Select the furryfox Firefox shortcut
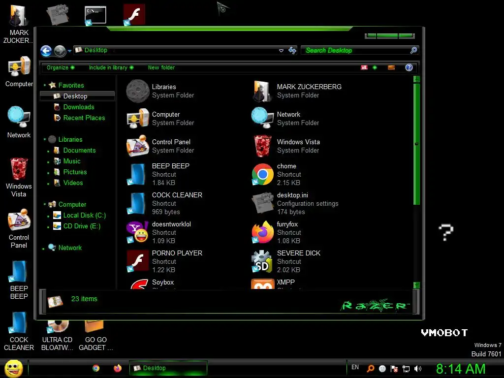The width and height of the screenshot is (504, 378). (x=277, y=232)
